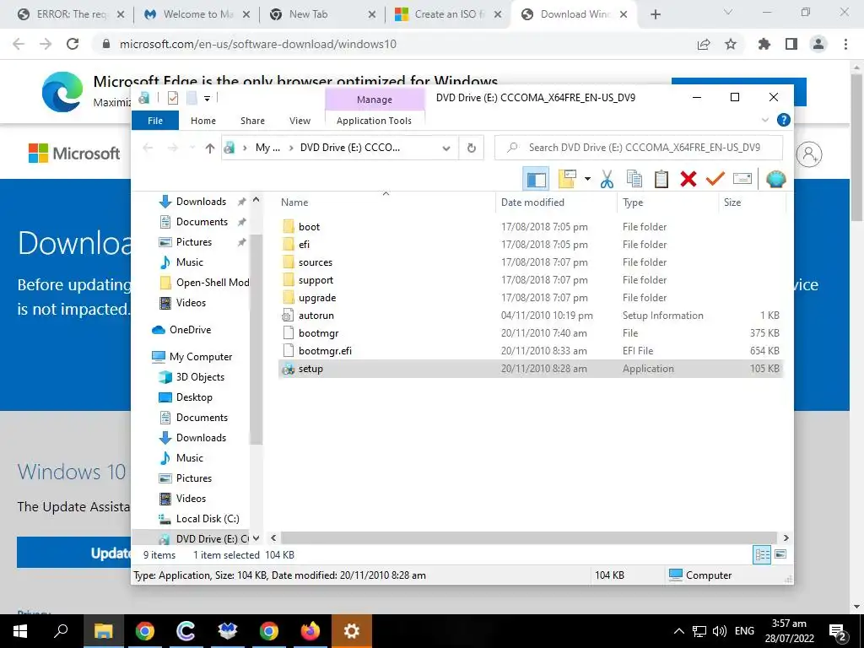Toggle Chrome side panel icon
The image size is (864, 648).
click(791, 44)
